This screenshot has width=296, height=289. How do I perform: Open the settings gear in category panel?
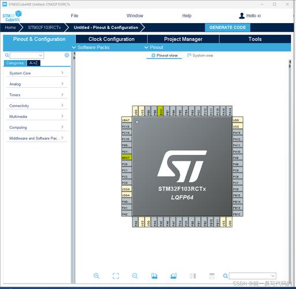point(66,55)
